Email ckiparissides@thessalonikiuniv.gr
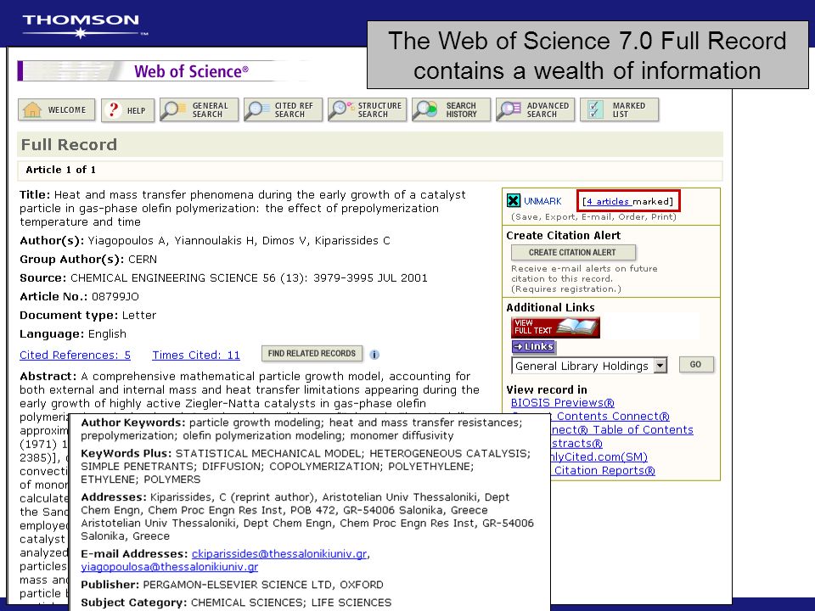The height and width of the screenshot is (611, 815). point(279,554)
